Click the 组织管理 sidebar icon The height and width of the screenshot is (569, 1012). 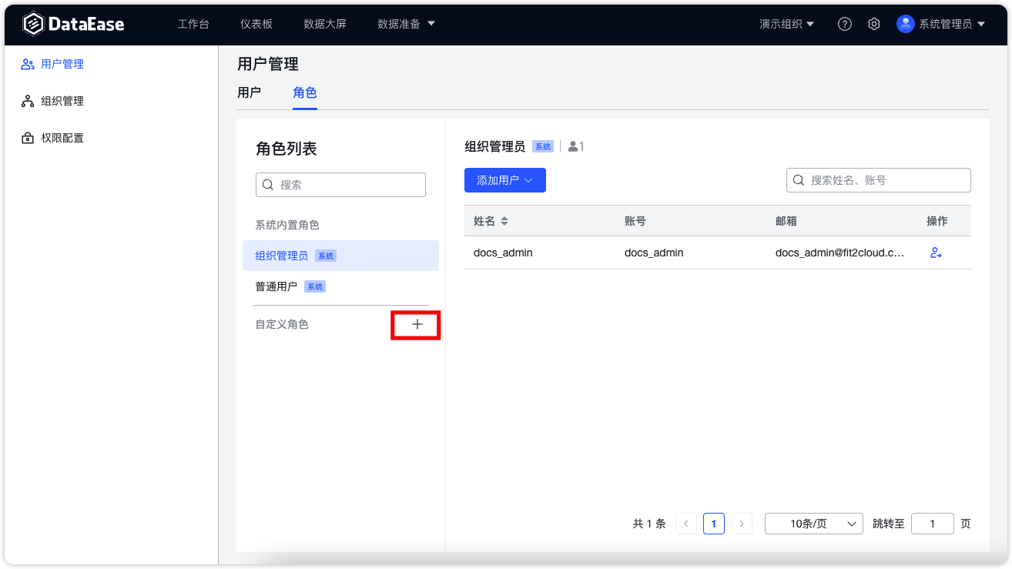point(28,102)
